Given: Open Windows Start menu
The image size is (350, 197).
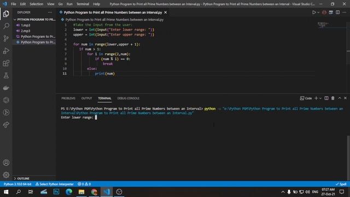Looking at the screenshot, I should point(6,192).
